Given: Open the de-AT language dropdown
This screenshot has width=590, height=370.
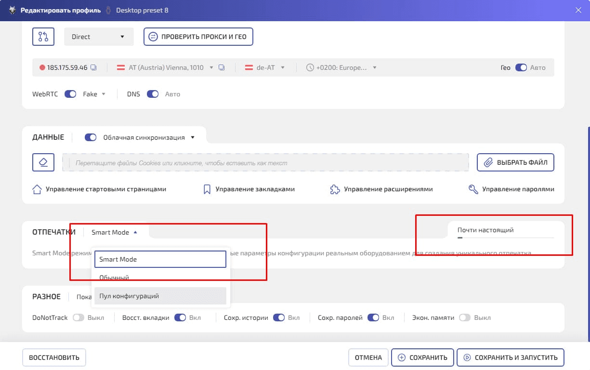Looking at the screenshot, I should coord(283,67).
